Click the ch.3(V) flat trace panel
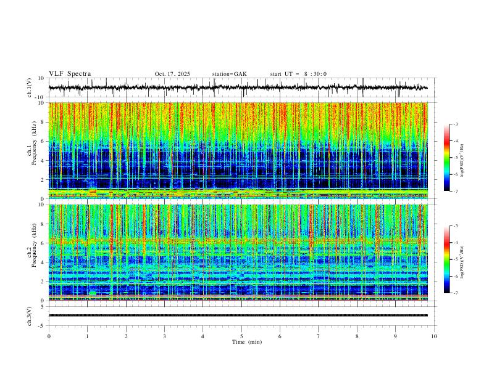Viewport: 489px width, 377px height. pos(243,316)
